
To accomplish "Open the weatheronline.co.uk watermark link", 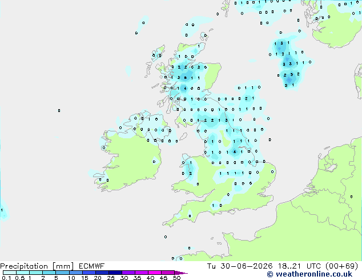I will point(313,274).
